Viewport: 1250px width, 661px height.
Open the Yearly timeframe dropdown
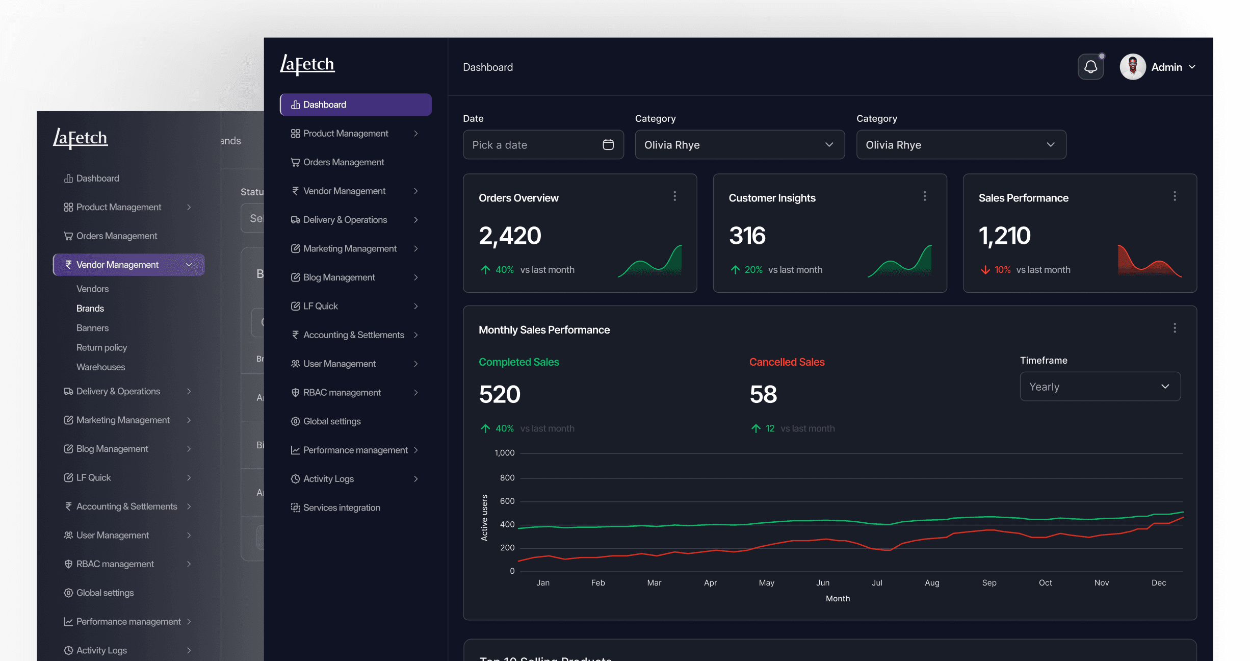(1100, 387)
